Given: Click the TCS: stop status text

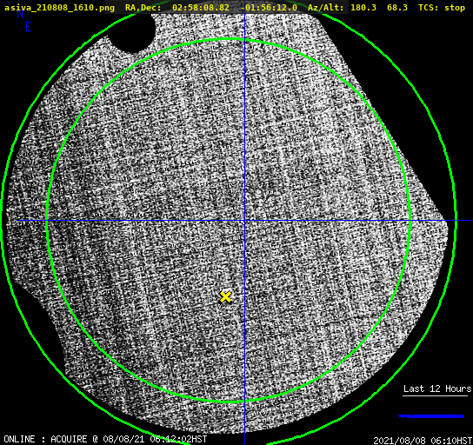Looking at the screenshot, I should [x=442, y=8].
